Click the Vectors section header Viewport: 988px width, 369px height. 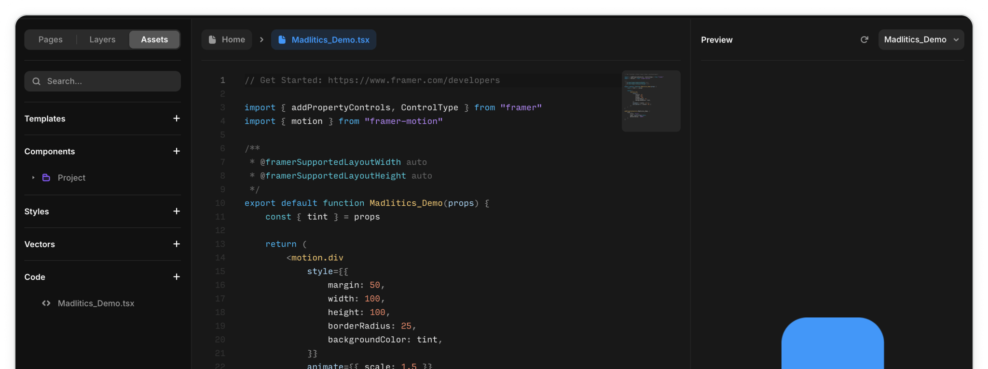point(40,244)
